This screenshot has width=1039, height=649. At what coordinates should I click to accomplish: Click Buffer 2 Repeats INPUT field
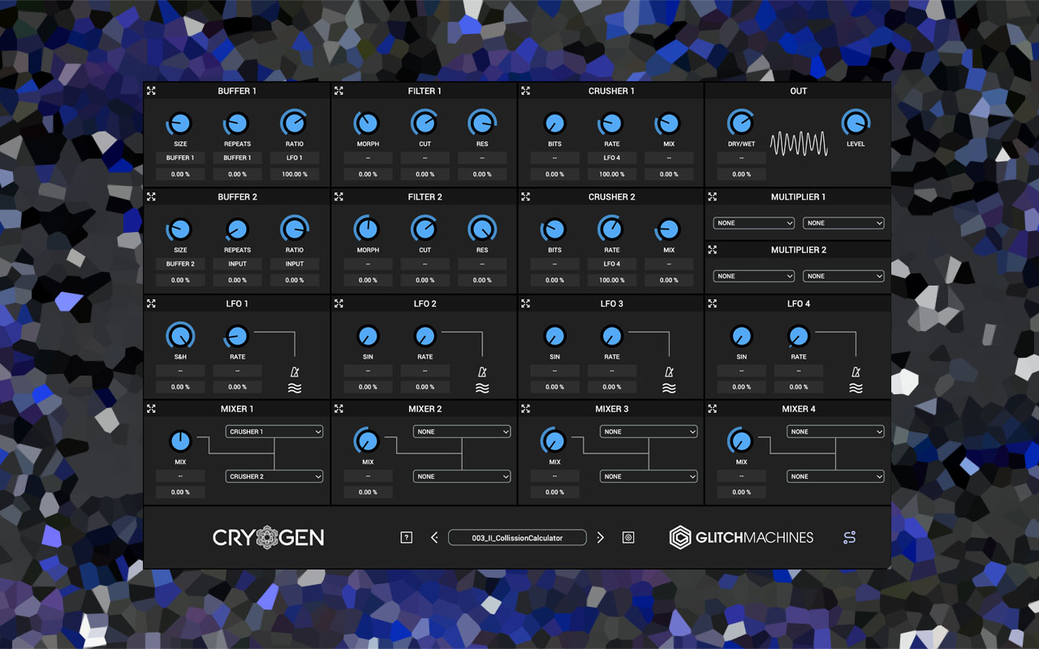pyautogui.click(x=238, y=264)
